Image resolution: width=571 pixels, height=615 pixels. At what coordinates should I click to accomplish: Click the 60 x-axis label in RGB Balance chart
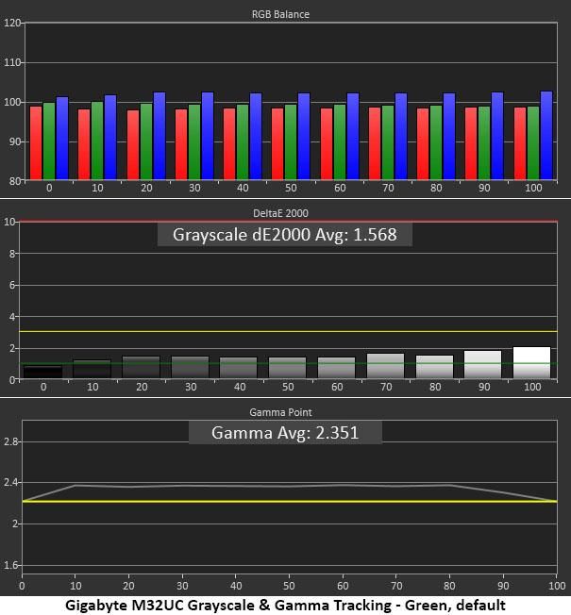point(340,188)
